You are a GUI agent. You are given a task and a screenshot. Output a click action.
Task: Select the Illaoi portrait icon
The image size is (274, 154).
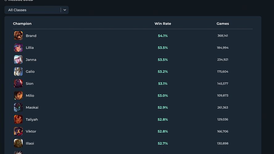pos(18,143)
